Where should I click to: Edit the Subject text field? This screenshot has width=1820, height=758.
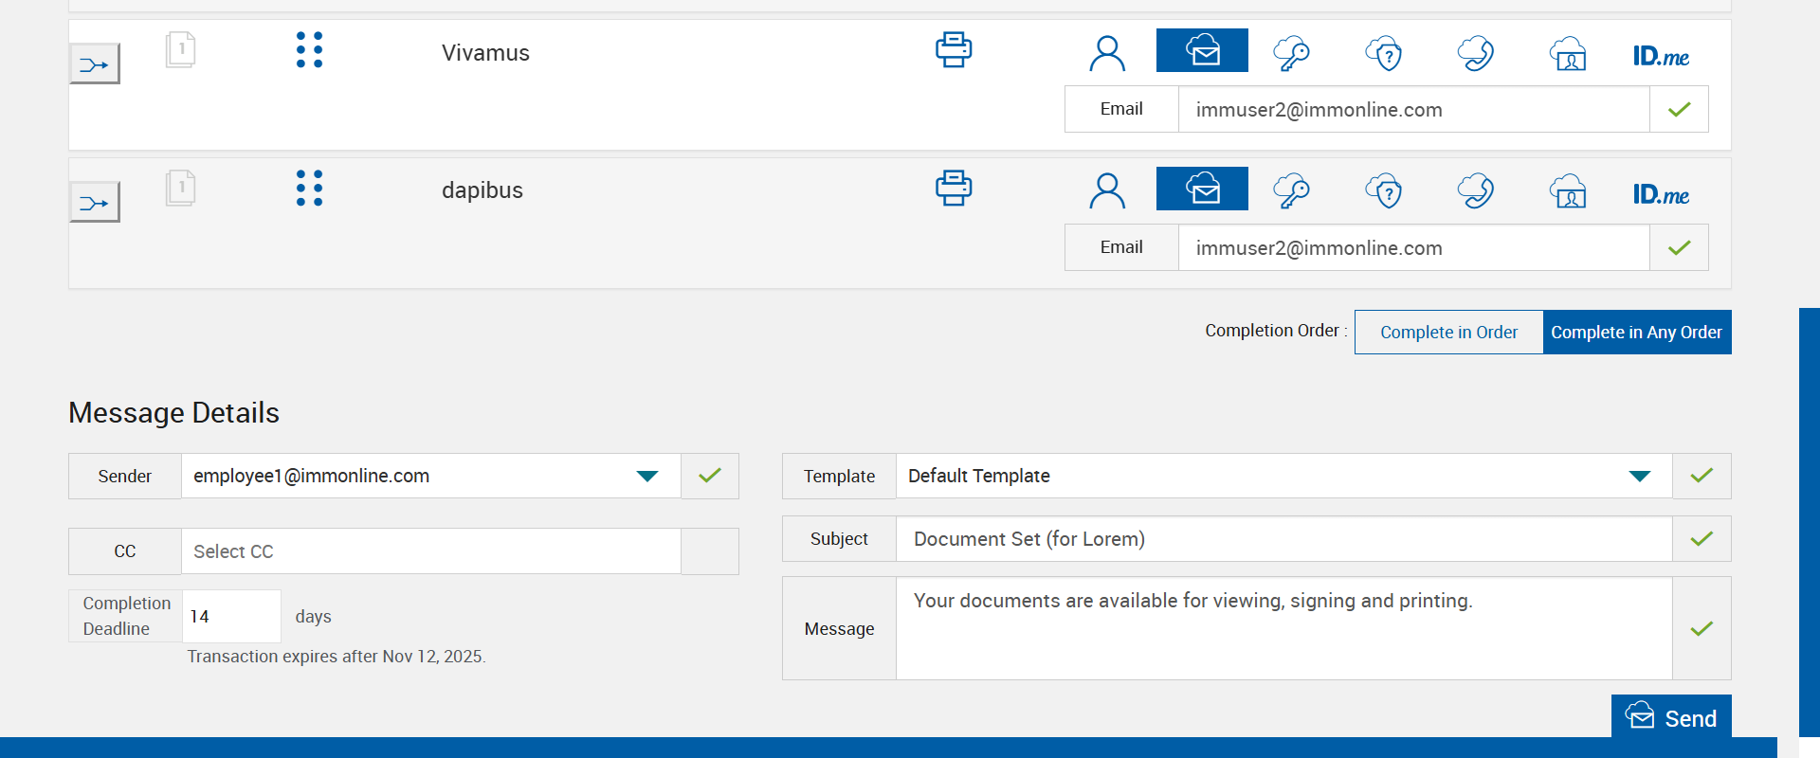pos(1283,539)
